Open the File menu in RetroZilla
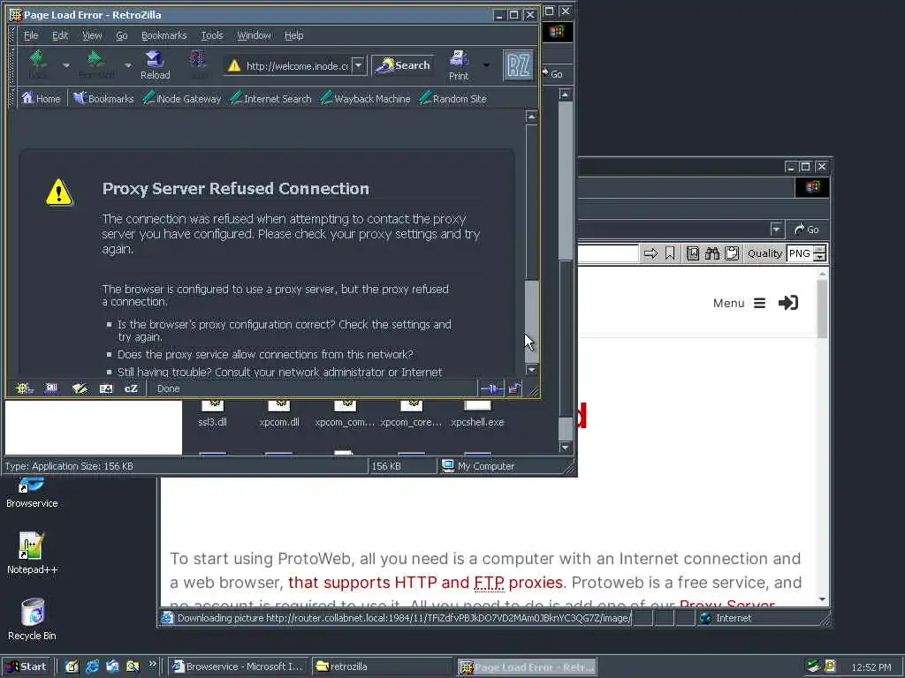905x678 pixels. (31, 35)
